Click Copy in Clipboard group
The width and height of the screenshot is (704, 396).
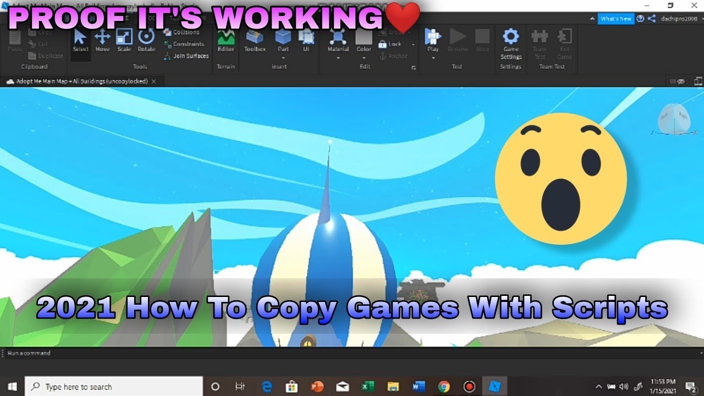point(40,32)
